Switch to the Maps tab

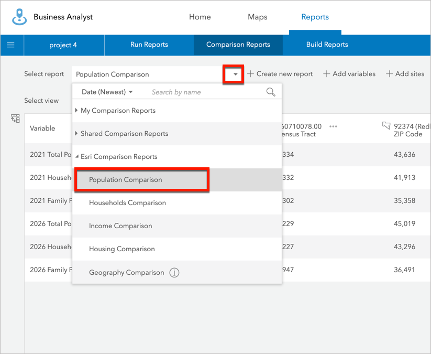click(x=257, y=17)
